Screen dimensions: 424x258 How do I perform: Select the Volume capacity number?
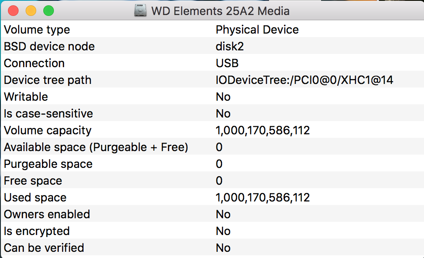(262, 131)
